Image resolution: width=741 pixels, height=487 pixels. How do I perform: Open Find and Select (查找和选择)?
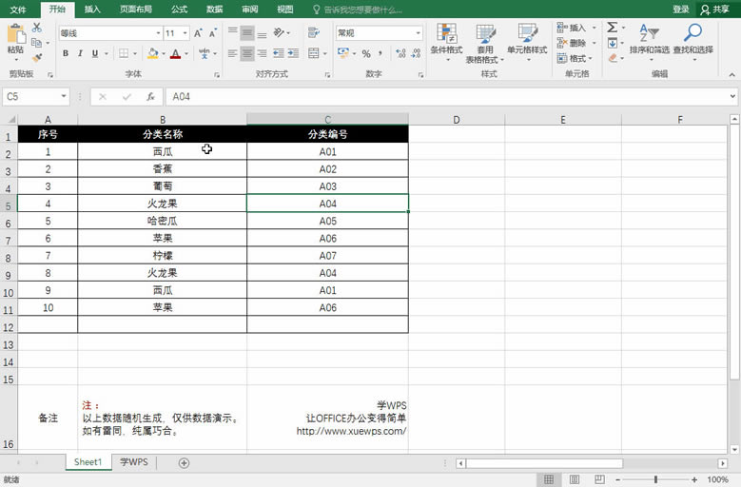(692, 42)
